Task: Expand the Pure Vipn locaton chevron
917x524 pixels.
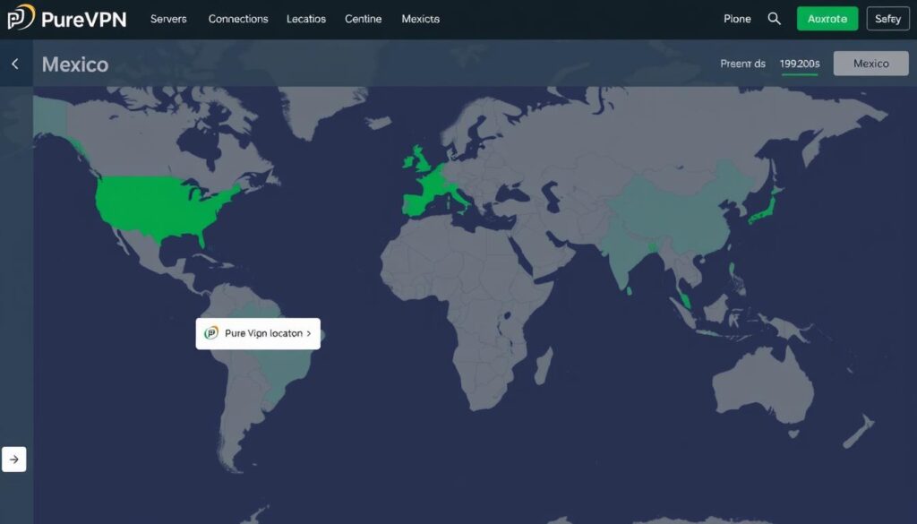Action: [x=309, y=333]
